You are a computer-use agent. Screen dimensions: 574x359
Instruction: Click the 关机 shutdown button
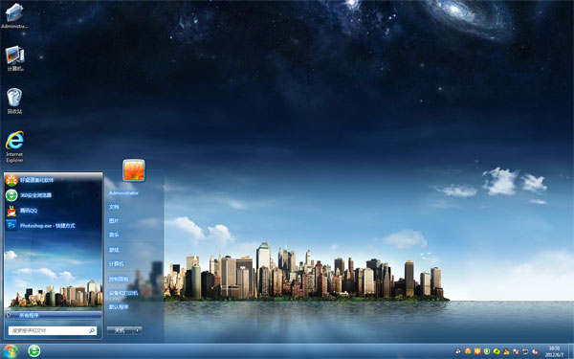[121, 330]
